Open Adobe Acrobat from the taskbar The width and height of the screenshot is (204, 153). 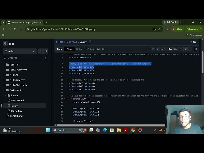126,130
